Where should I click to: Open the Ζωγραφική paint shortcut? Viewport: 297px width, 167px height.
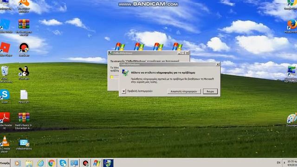(x=292, y=120)
